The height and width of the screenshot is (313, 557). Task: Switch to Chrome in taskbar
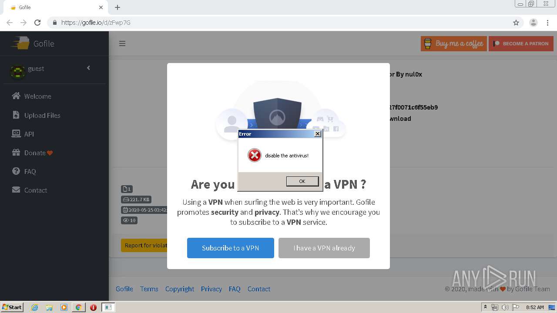coord(78,307)
